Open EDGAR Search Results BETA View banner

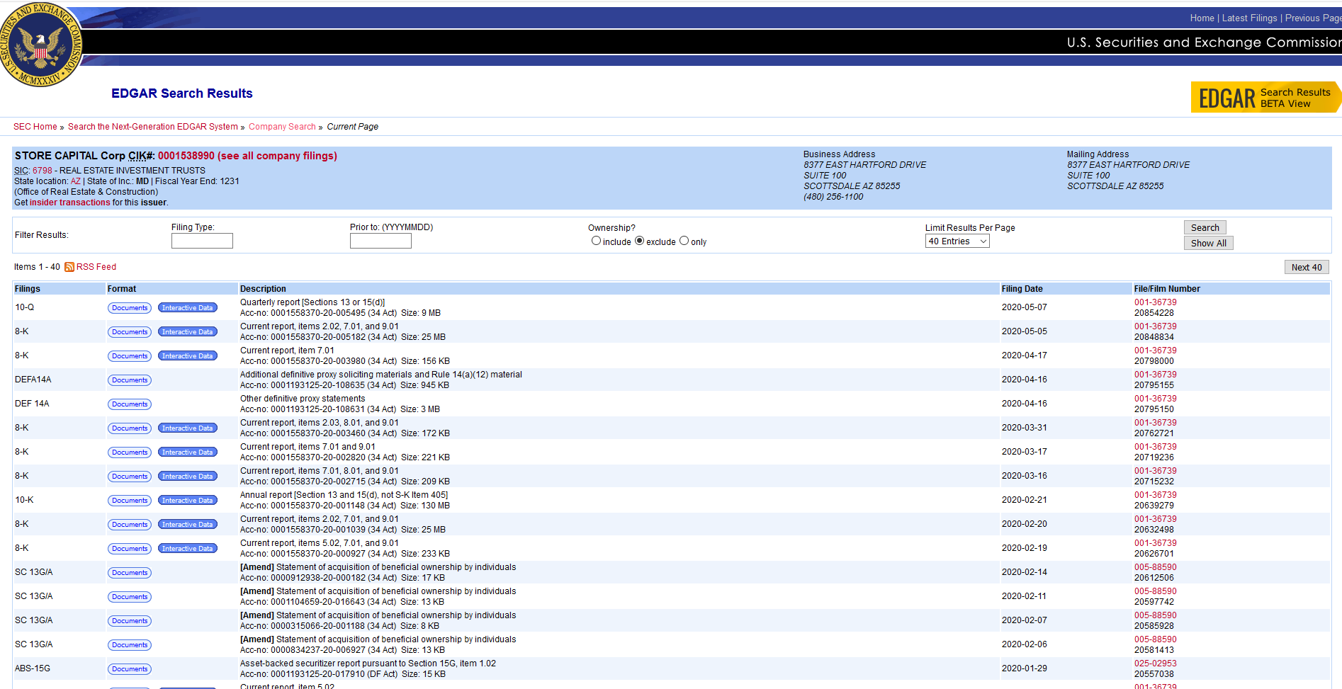point(1265,98)
